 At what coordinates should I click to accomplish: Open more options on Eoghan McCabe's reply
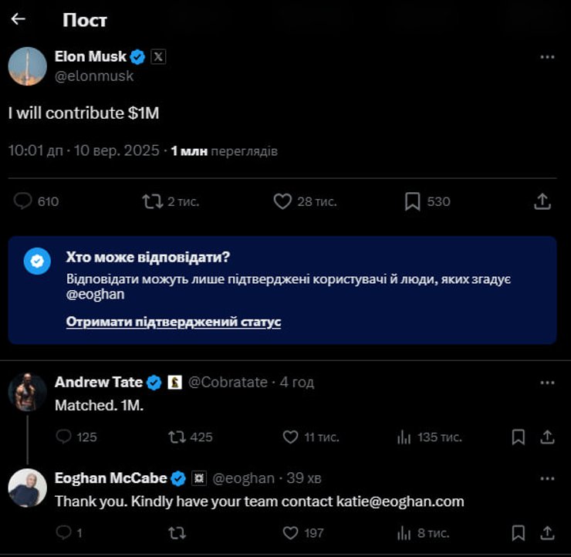tap(547, 478)
